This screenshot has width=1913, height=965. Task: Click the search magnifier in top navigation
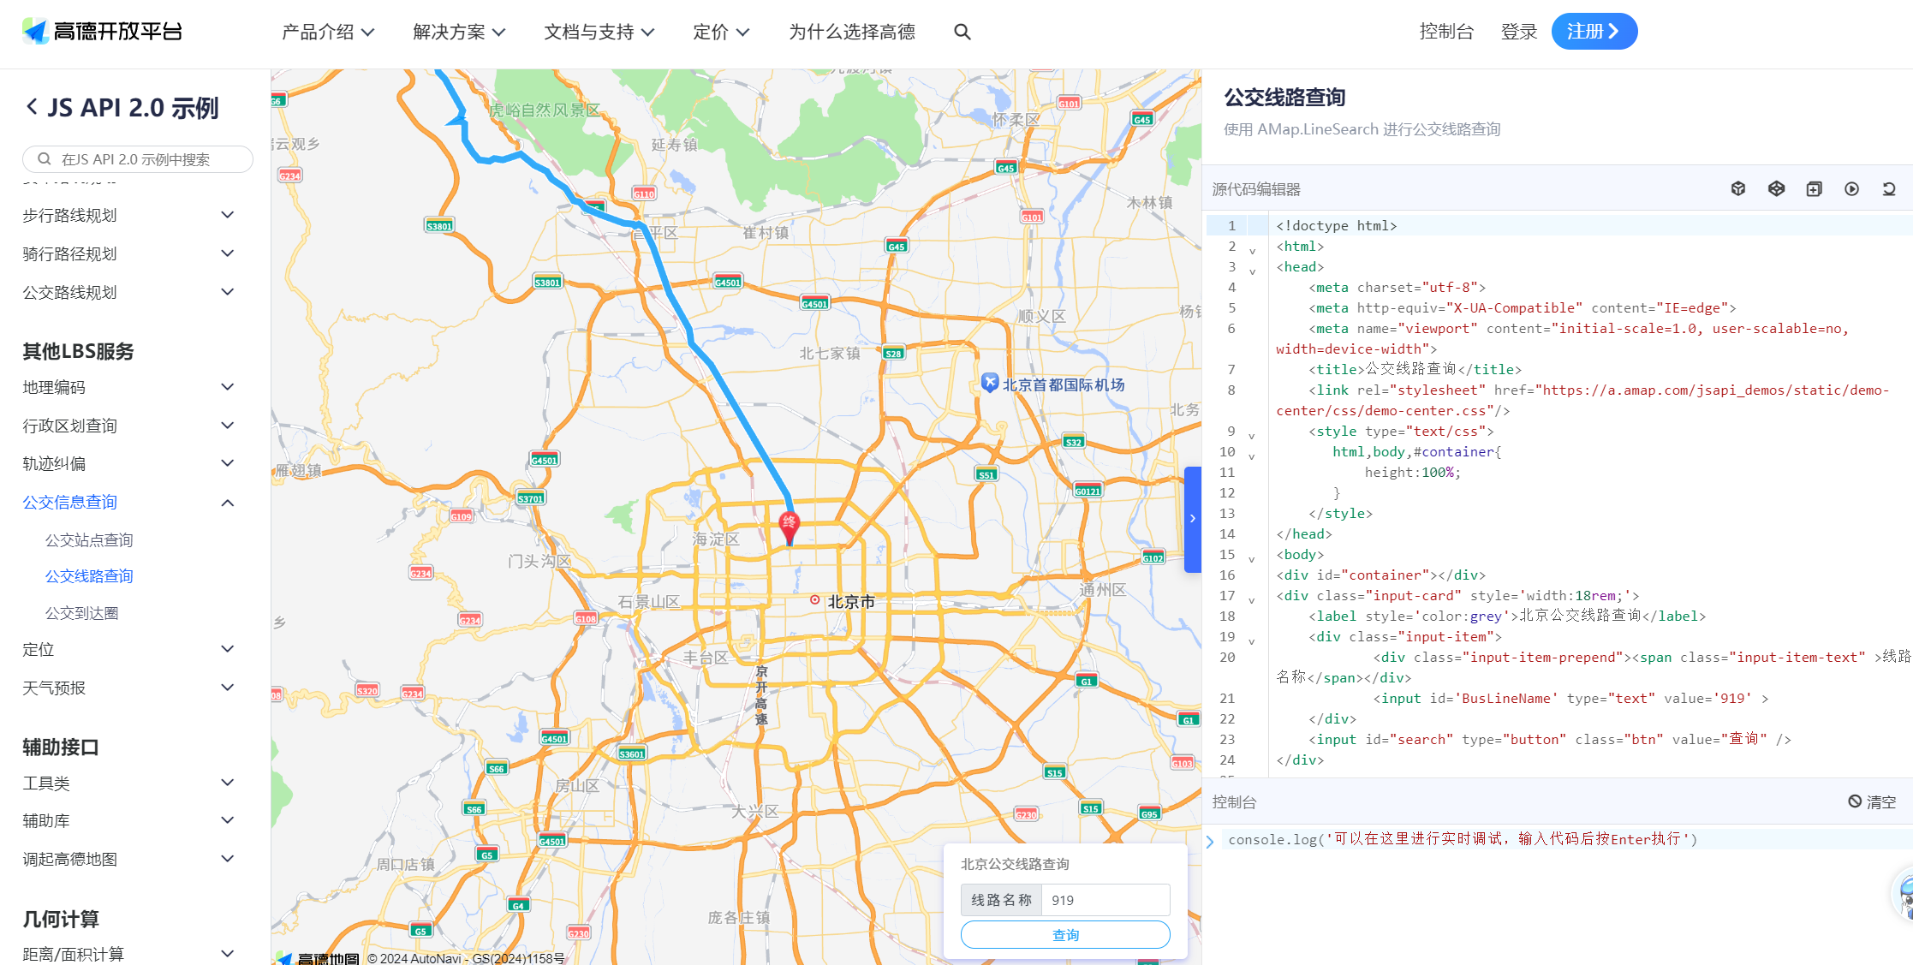coord(962,32)
